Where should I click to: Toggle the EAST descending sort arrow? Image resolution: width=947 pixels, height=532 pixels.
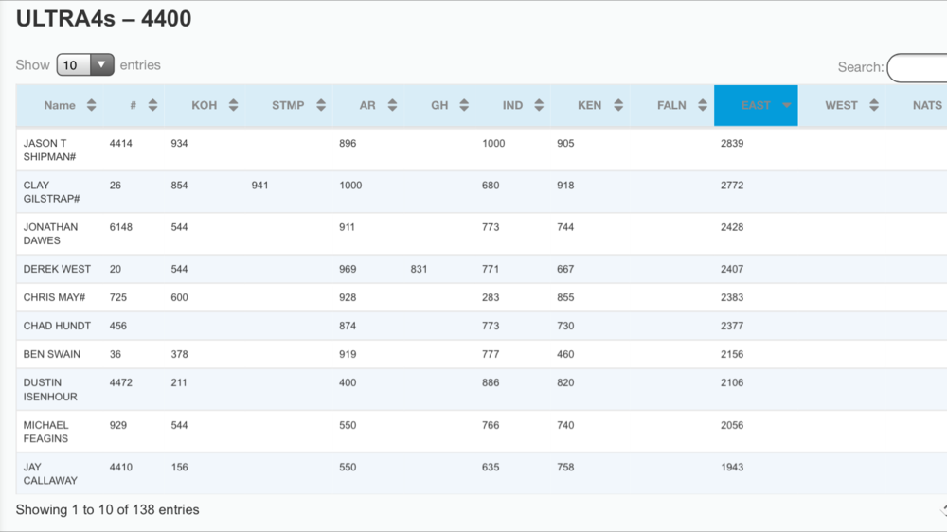pos(786,106)
